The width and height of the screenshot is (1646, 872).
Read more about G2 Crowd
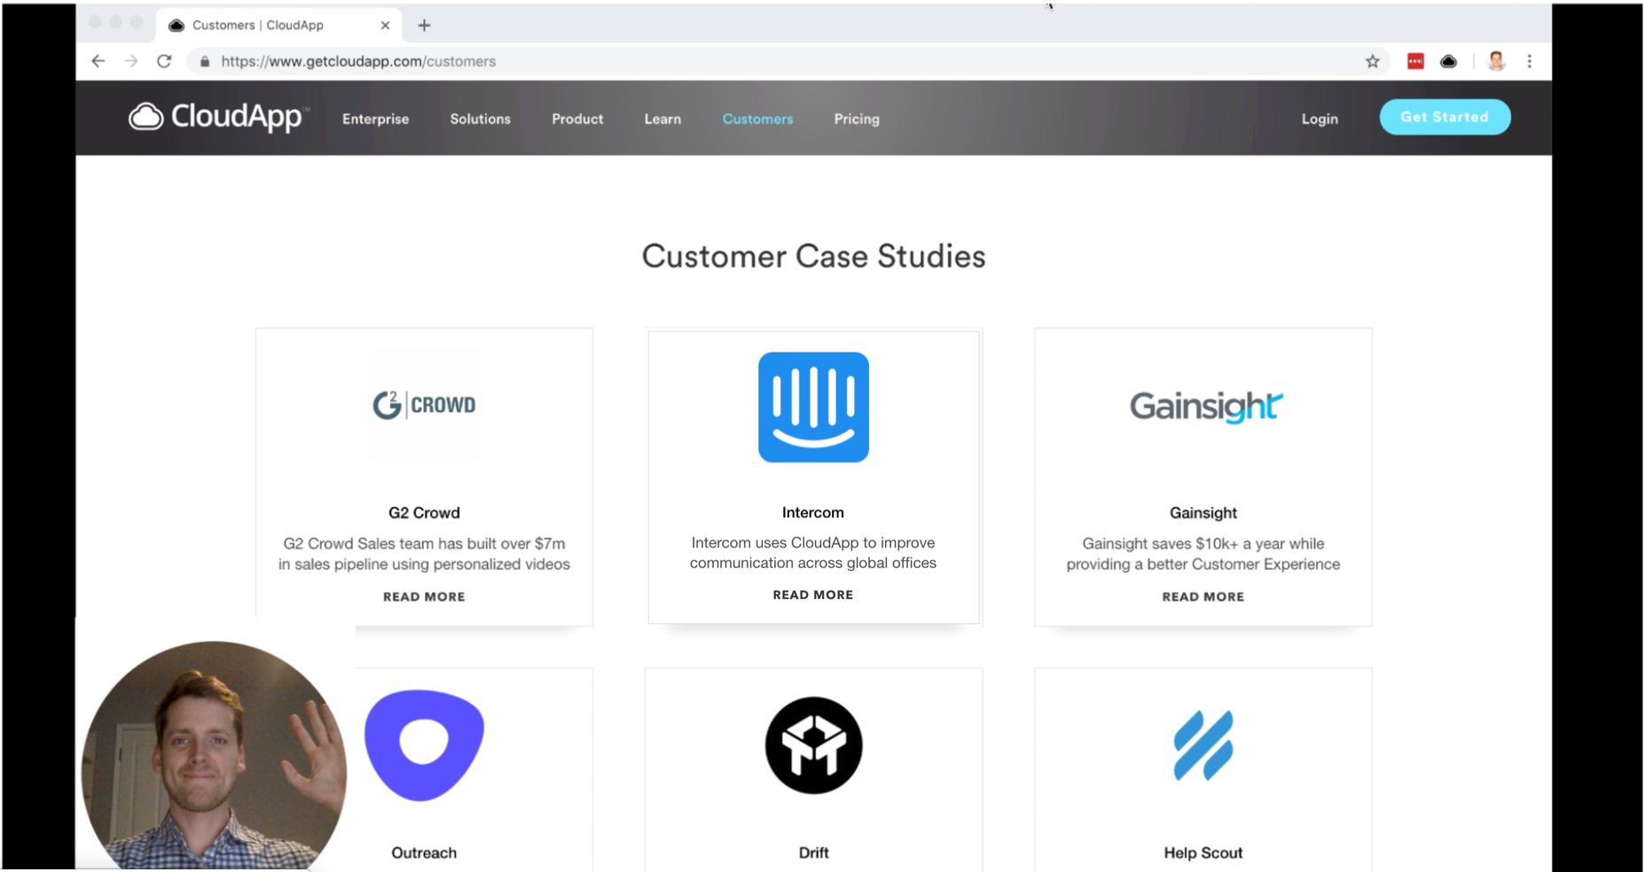coord(424,596)
